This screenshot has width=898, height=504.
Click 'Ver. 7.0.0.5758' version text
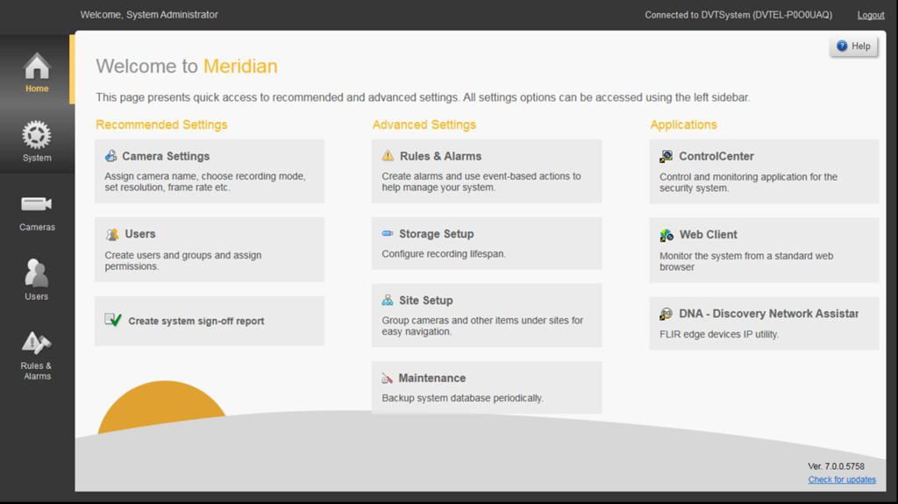pos(836,466)
